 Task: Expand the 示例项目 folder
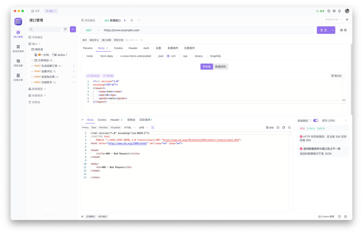32,60
